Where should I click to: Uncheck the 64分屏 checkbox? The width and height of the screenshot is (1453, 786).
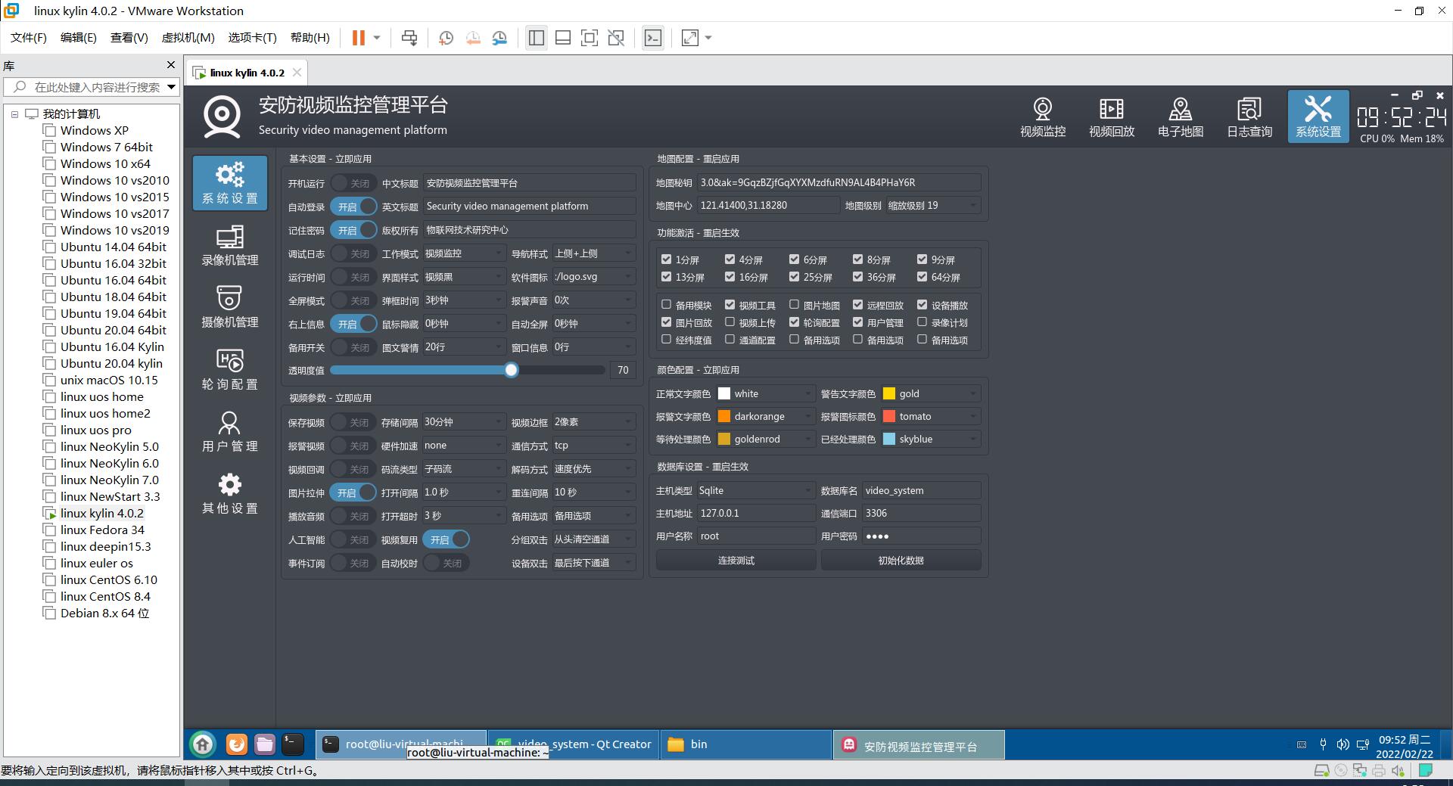(x=922, y=277)
